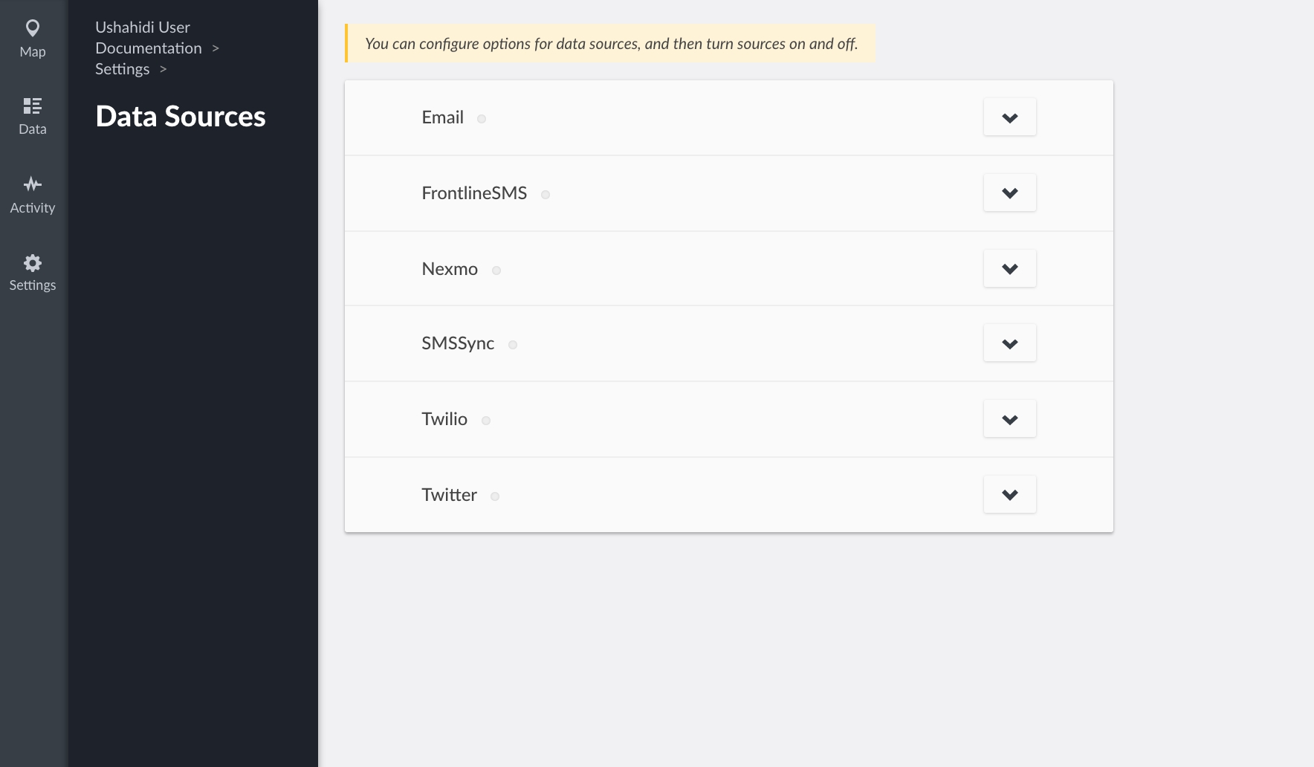Expand the Email data source options
Viewport: 1314px width, 767px height.
1009,117
